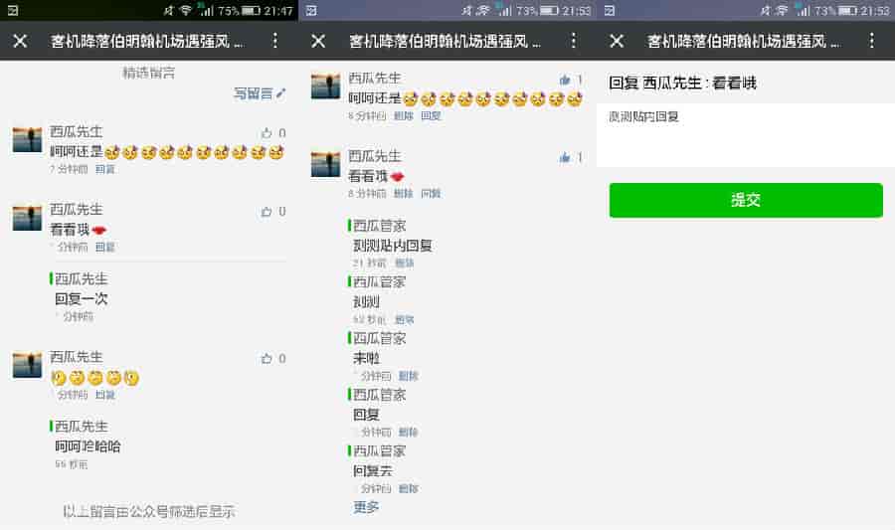Tap blue thumbs-up on middle 看看哦 comment
The height and width of the screenshot is (530, 895).
565,157
